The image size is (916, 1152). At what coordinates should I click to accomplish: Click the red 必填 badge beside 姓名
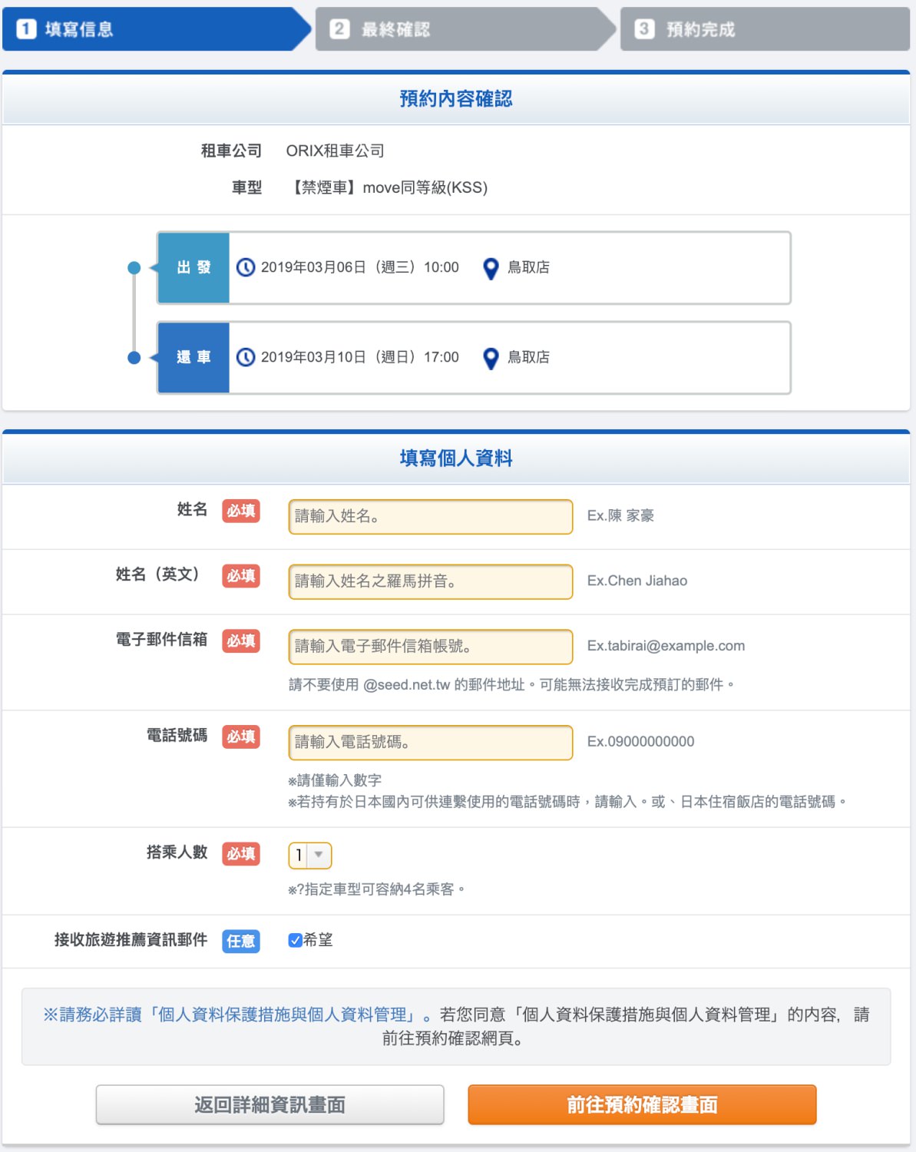(241, 511)
